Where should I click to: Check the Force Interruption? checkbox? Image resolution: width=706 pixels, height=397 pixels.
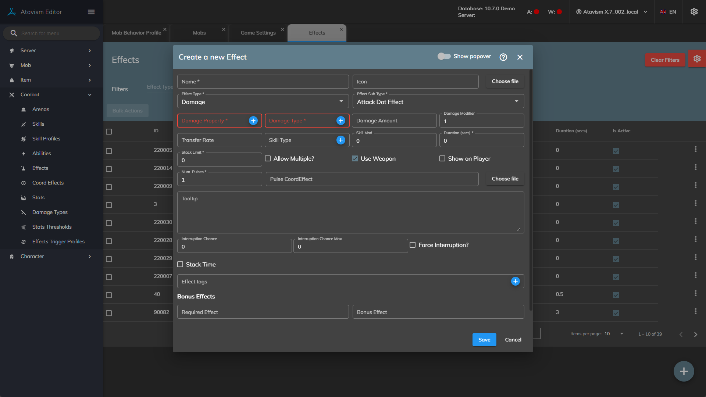coord(413,245)
